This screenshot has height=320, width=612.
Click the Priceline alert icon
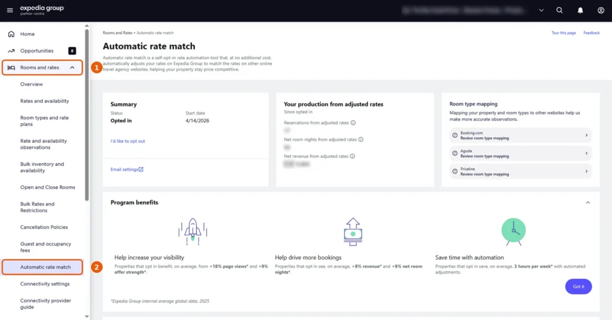click(x=455, y=171)
